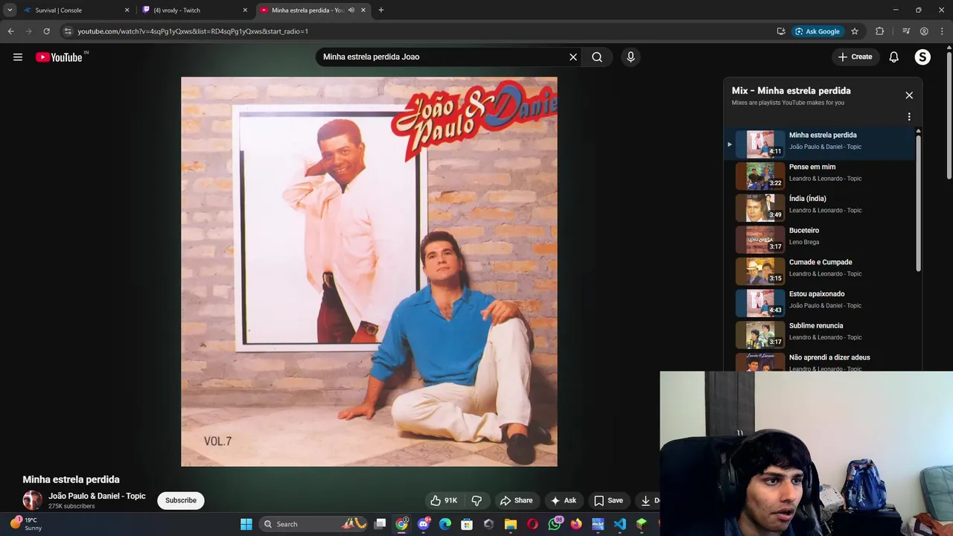The height and width of the screenshot is (536, 953).
Task: Launch Microsoft Edge from taskbar
Action: pyautogui.click(x=445, y=524)
